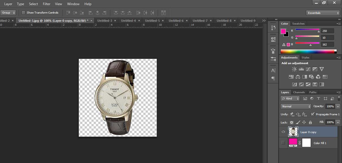Open the Properties panel icon
Screen dimensions: 342x163
(273, 39)
